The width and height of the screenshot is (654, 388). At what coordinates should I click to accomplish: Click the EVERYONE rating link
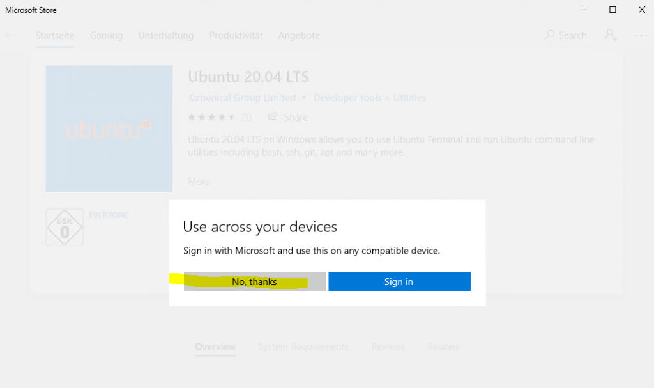tap(109, 215)
